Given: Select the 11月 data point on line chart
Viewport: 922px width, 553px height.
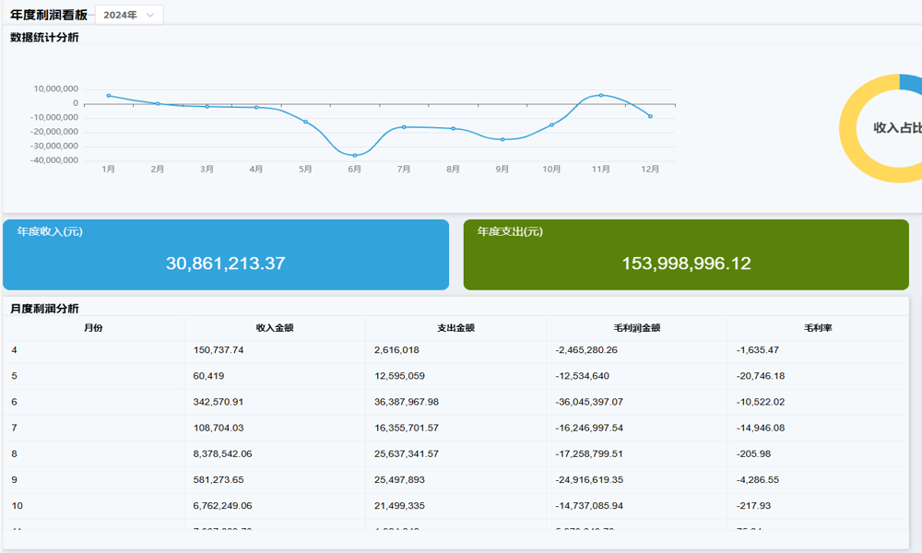Looking at the screenshot, I should (x=601, y=95).
